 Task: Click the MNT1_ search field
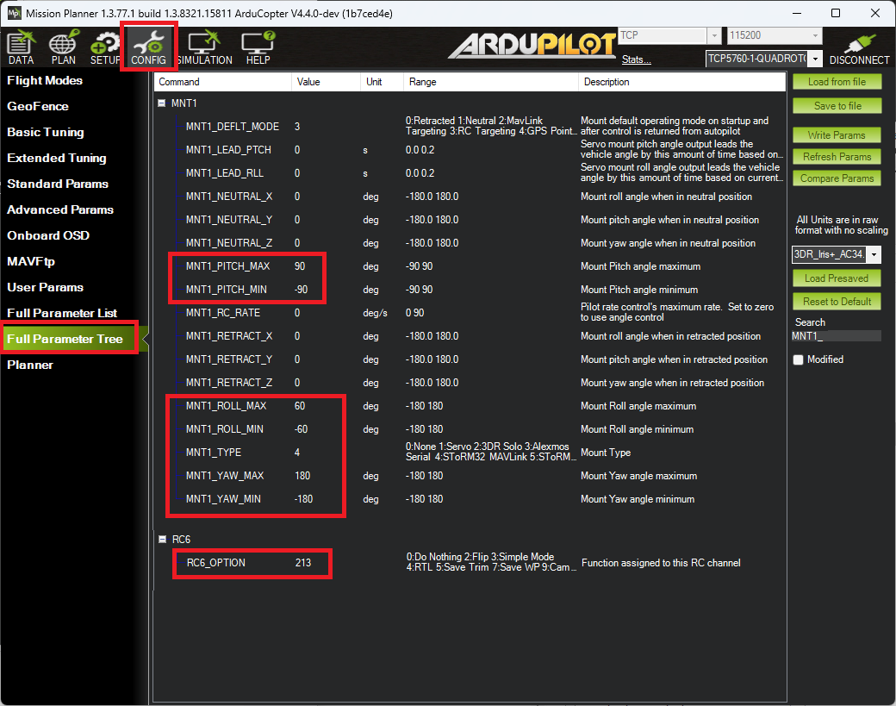tap(836, 335)
